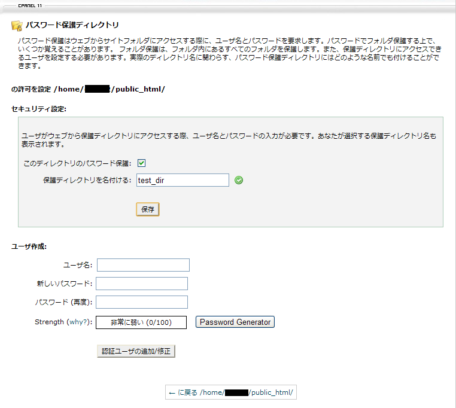Click the green validation checkmark icon

239,180
